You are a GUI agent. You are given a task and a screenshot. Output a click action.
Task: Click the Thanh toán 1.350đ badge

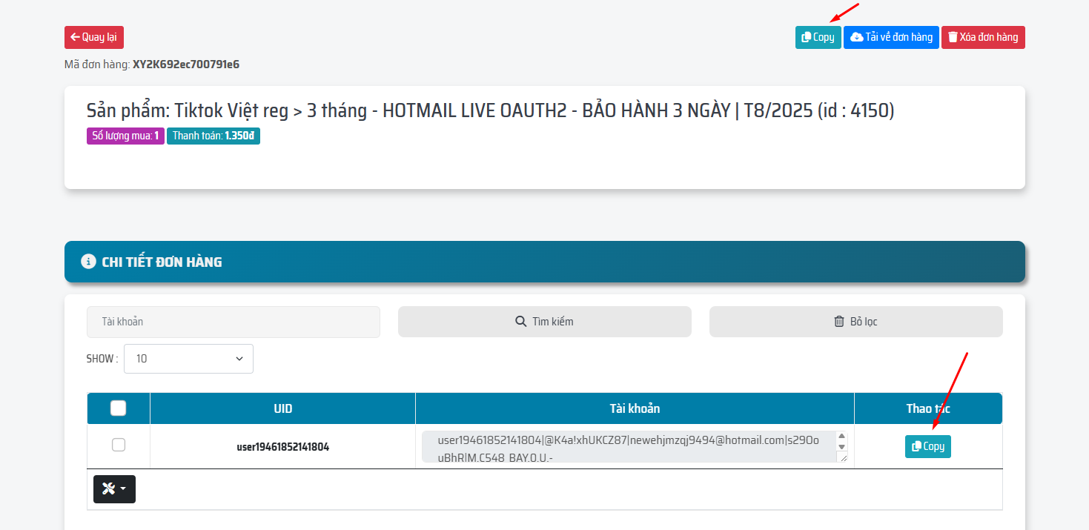[x=213, y=136]
